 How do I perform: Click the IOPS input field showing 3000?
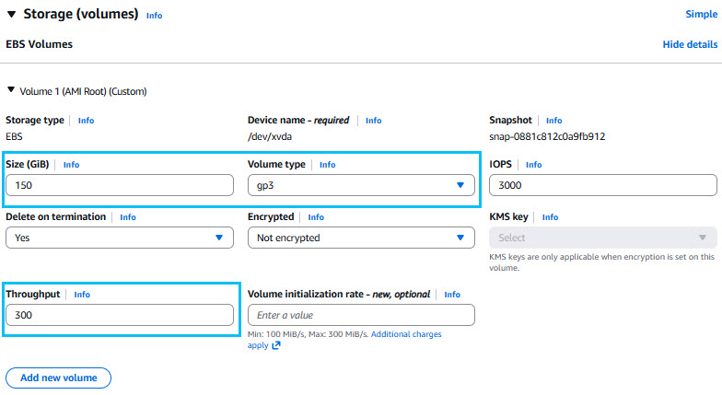coord(602,185)
